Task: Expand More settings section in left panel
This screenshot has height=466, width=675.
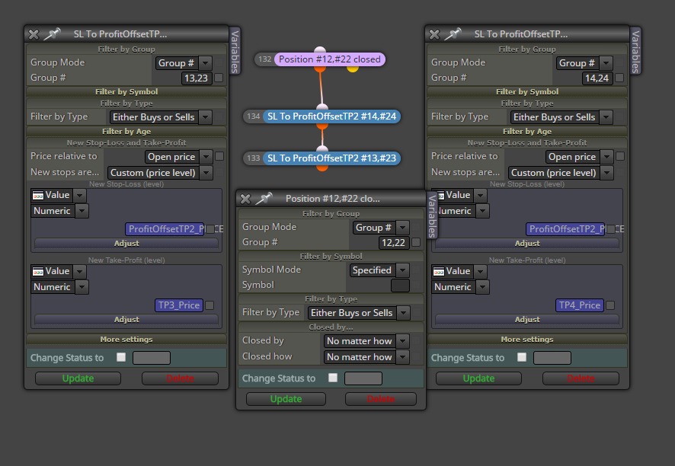Action: (x=126, y=339)
